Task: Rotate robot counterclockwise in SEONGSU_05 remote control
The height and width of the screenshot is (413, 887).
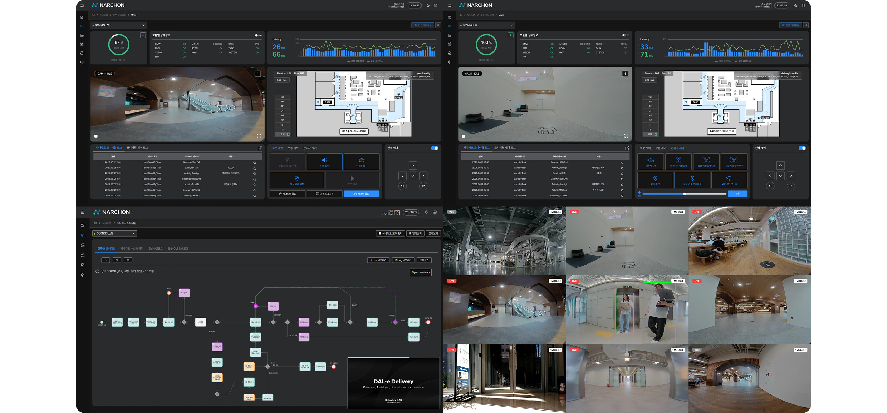Action: (x=402, y=186)
